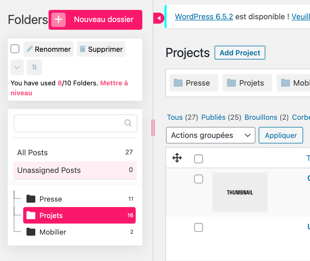This screenshot has width=310, height=261.
Task: Open the Actions groupées dropdown
Action: coord(210,135)
